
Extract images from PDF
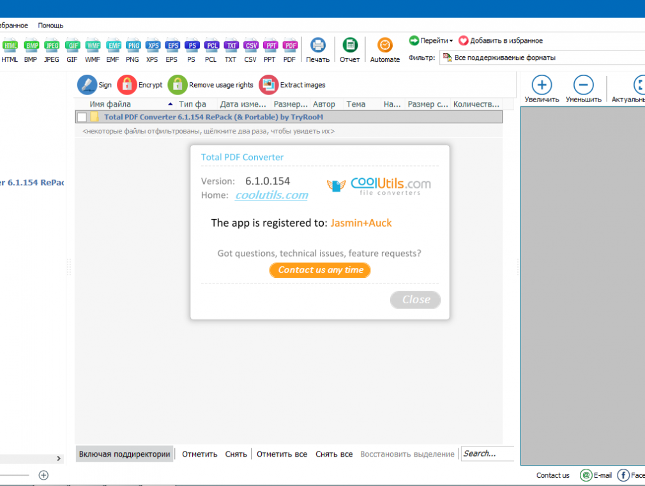coord(292,85)
